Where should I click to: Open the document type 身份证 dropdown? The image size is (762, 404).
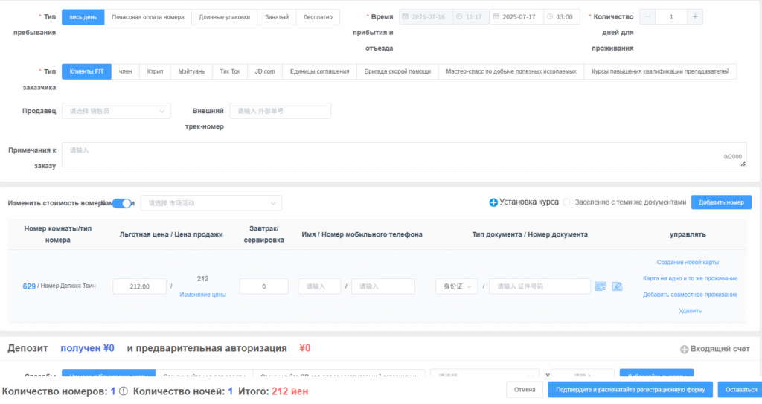coord(457,286)
